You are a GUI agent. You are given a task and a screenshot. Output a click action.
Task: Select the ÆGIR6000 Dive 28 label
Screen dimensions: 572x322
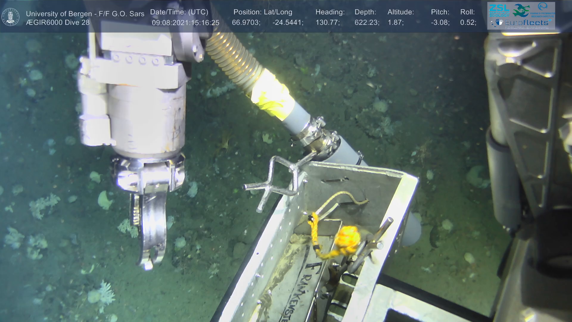tap(57, 22)
